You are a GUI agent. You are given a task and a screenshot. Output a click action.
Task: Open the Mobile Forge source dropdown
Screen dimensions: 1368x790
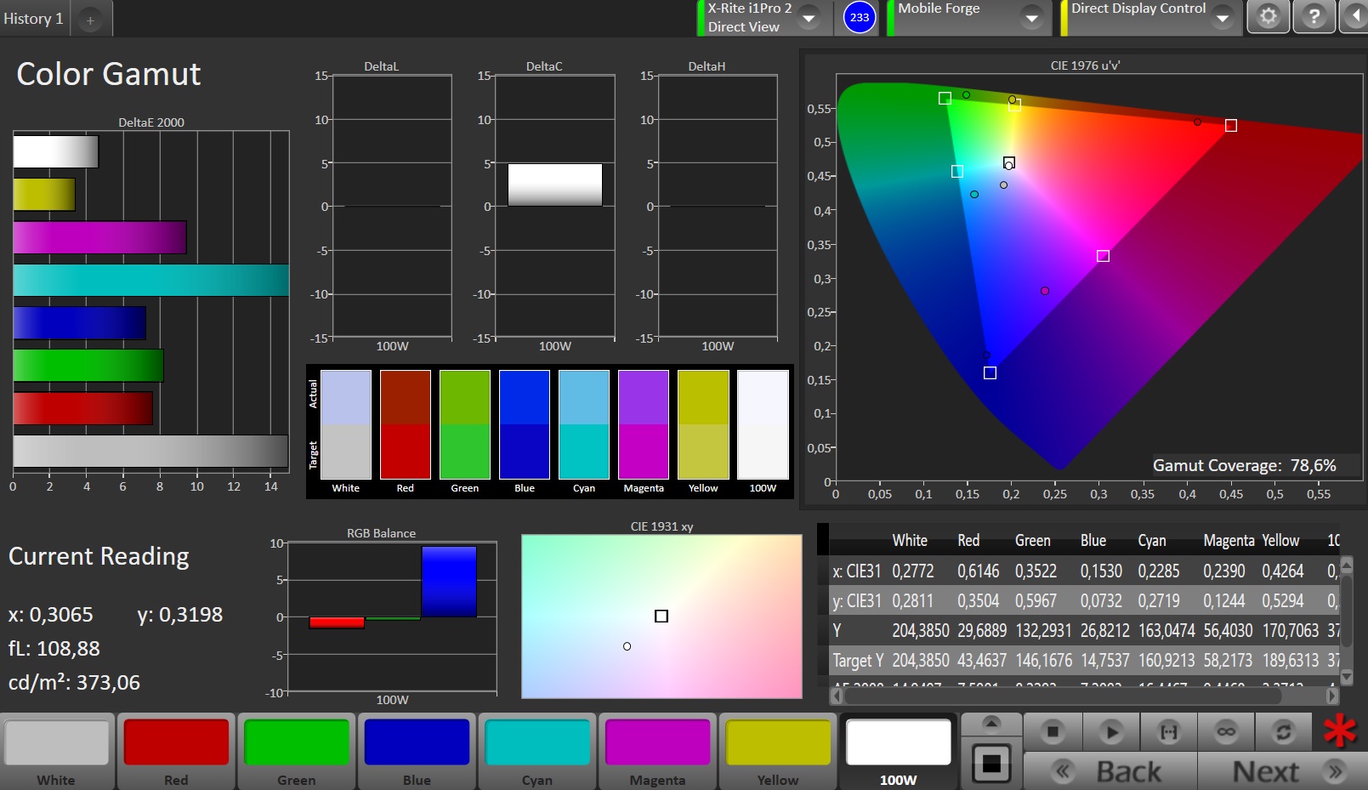(x=1031, y=18)
